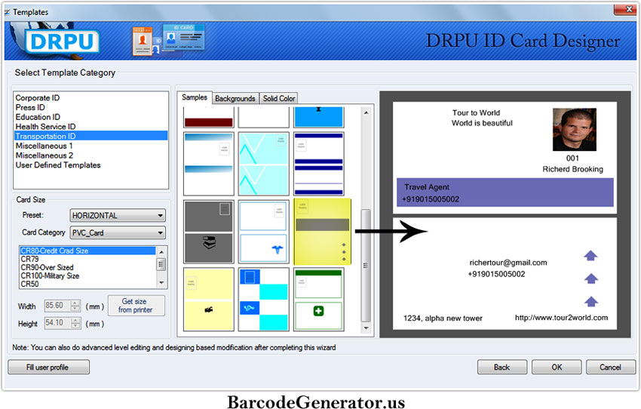Click richertour@gmail.com text in preview
Viewport: 641px width, 409px height.
coord(508,263)
